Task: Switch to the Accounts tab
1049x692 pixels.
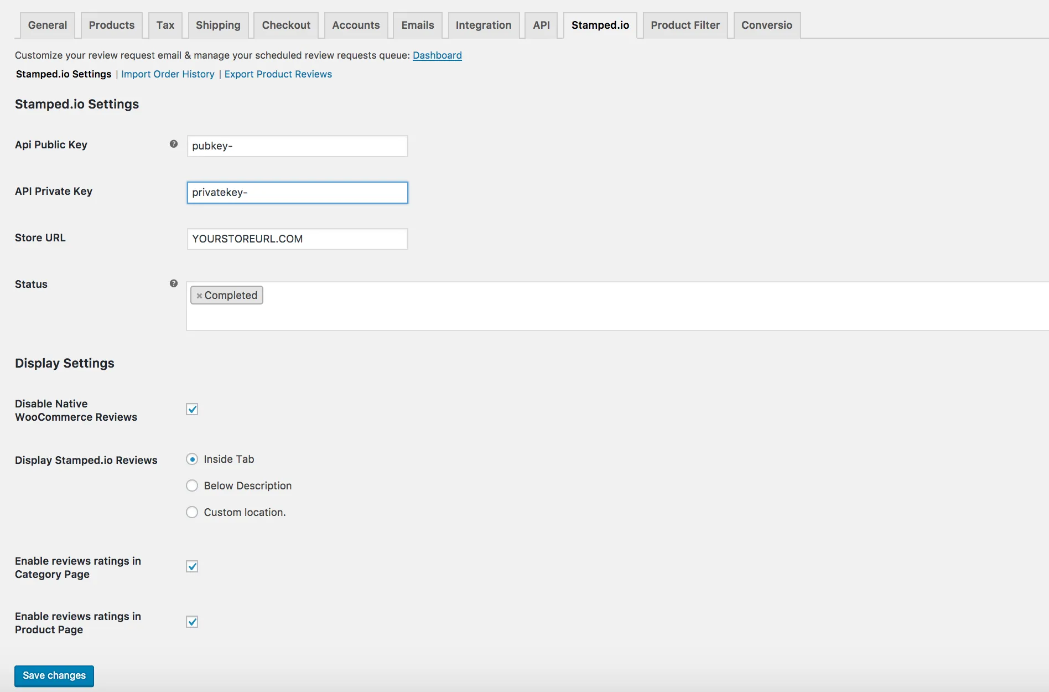Action: (x=356, y=25)
